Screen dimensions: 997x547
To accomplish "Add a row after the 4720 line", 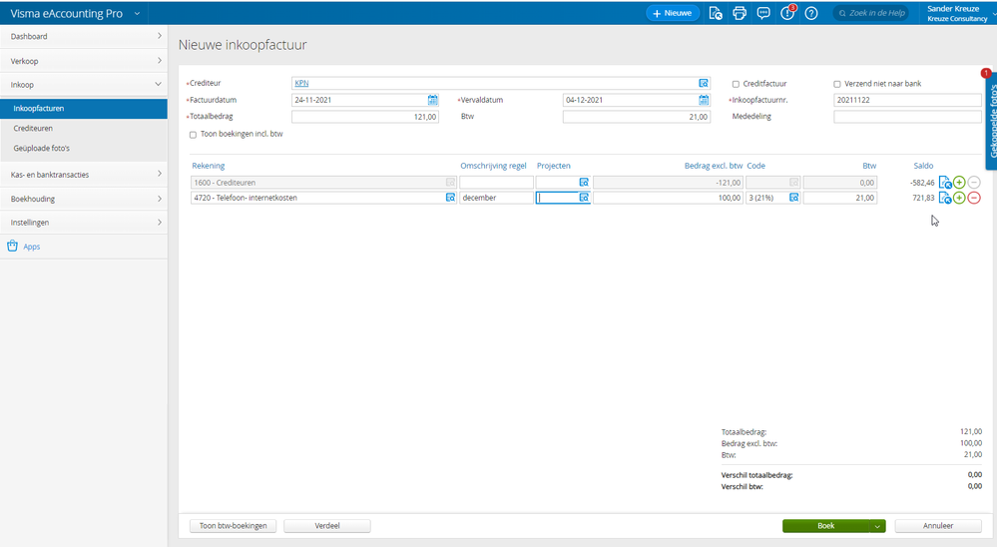I will point(959,198).
